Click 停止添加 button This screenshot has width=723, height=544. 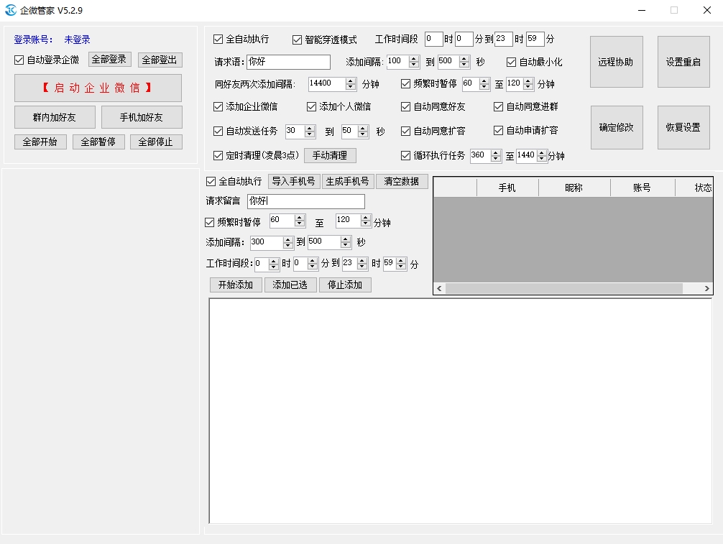345,285
